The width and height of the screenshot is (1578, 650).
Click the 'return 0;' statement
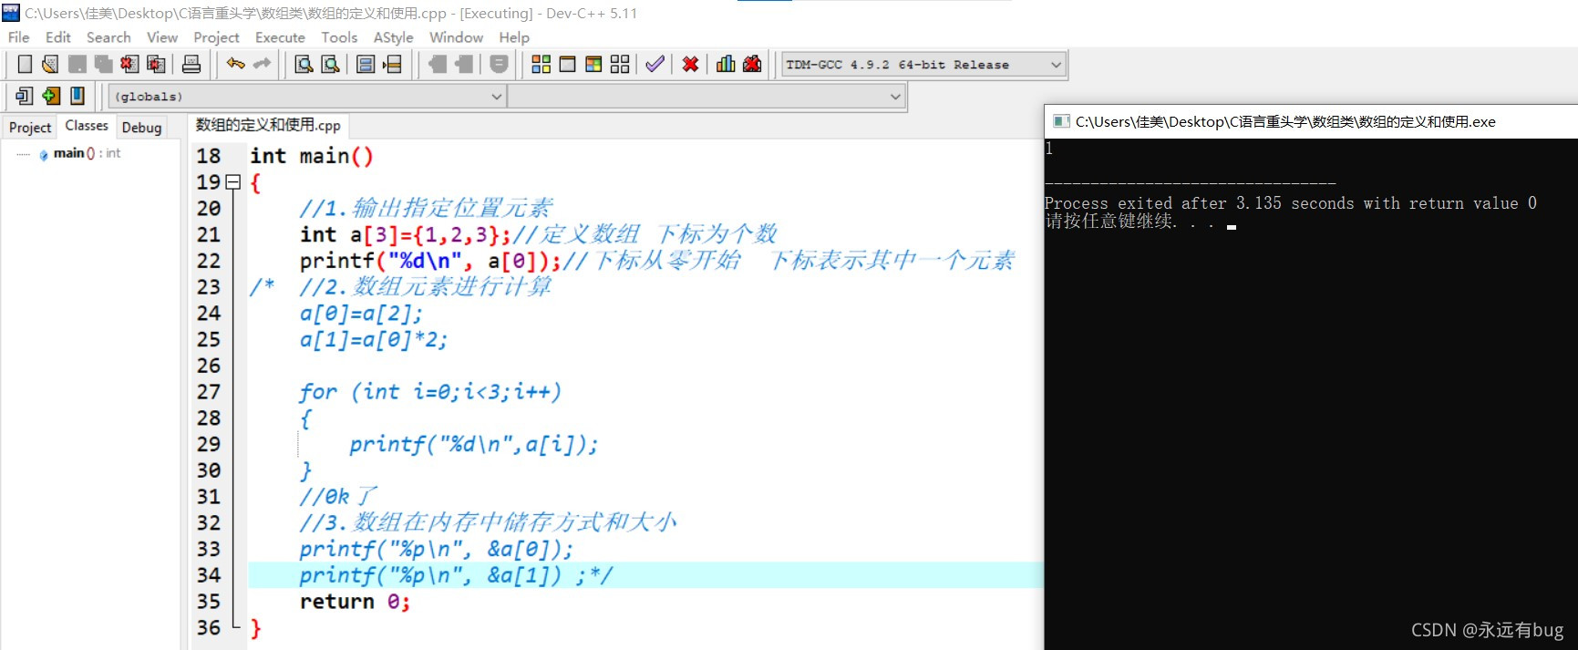tap(355, 602)
